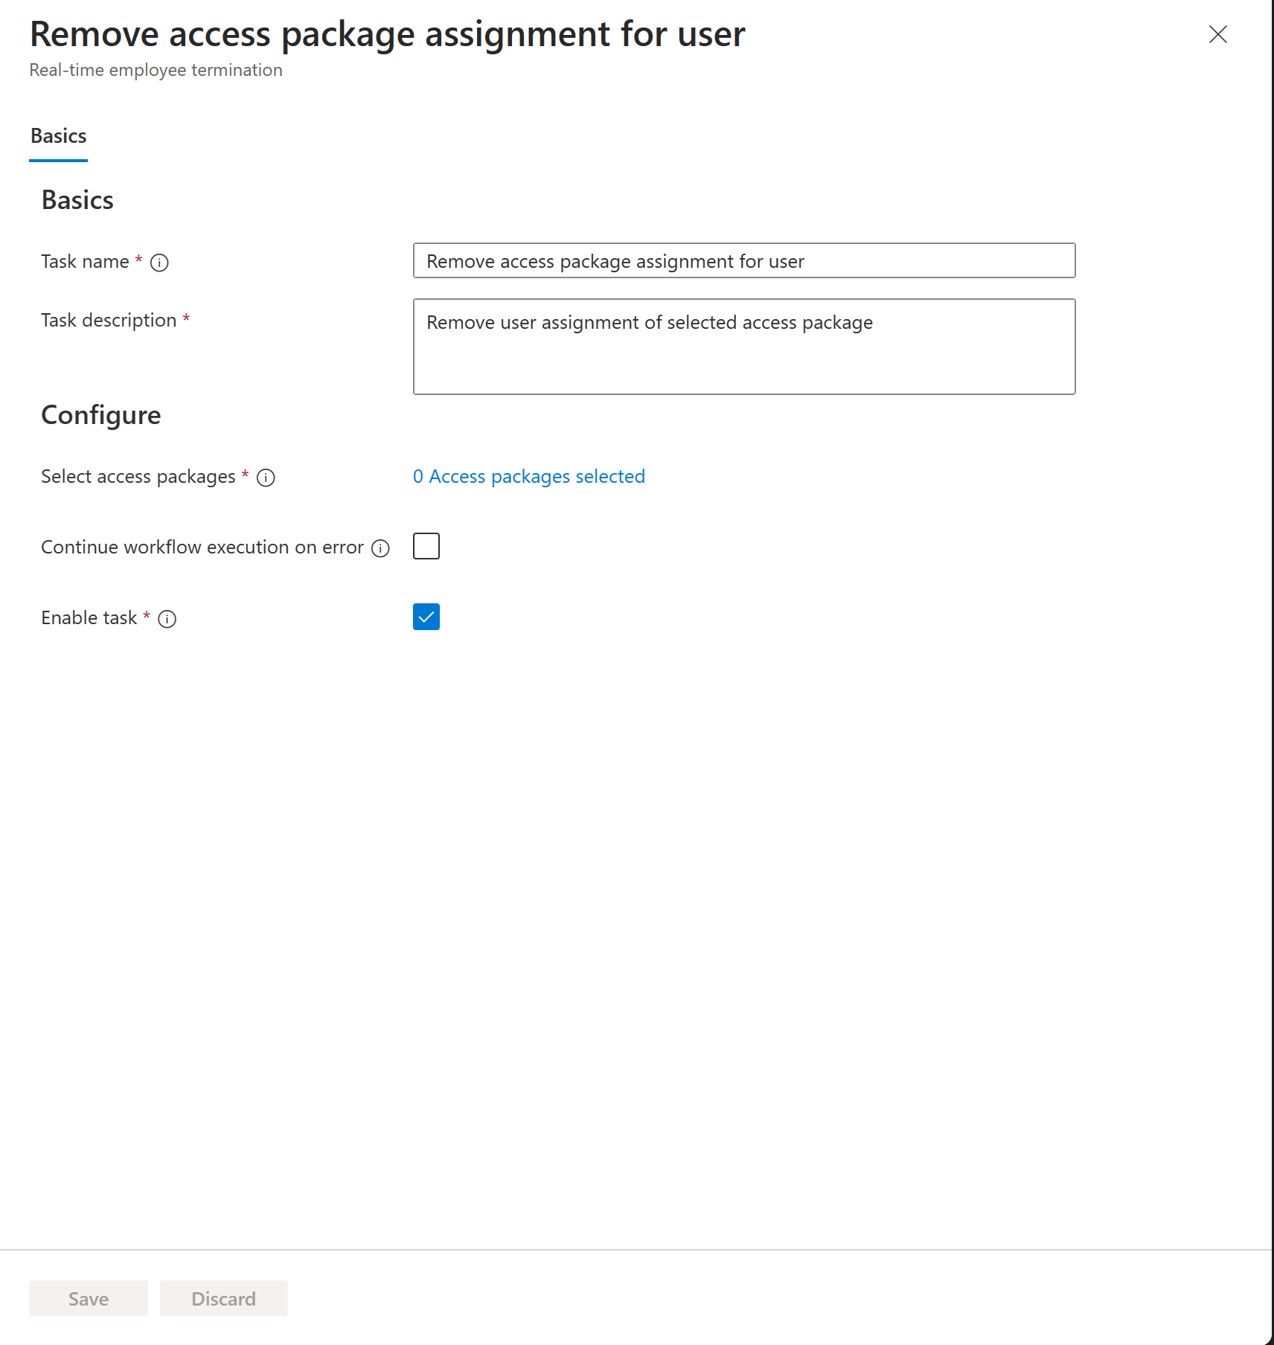Open the Continue workflow execution info tooltip
The width and height of the screenshot is (1274, 1345).
coord(380,548)
